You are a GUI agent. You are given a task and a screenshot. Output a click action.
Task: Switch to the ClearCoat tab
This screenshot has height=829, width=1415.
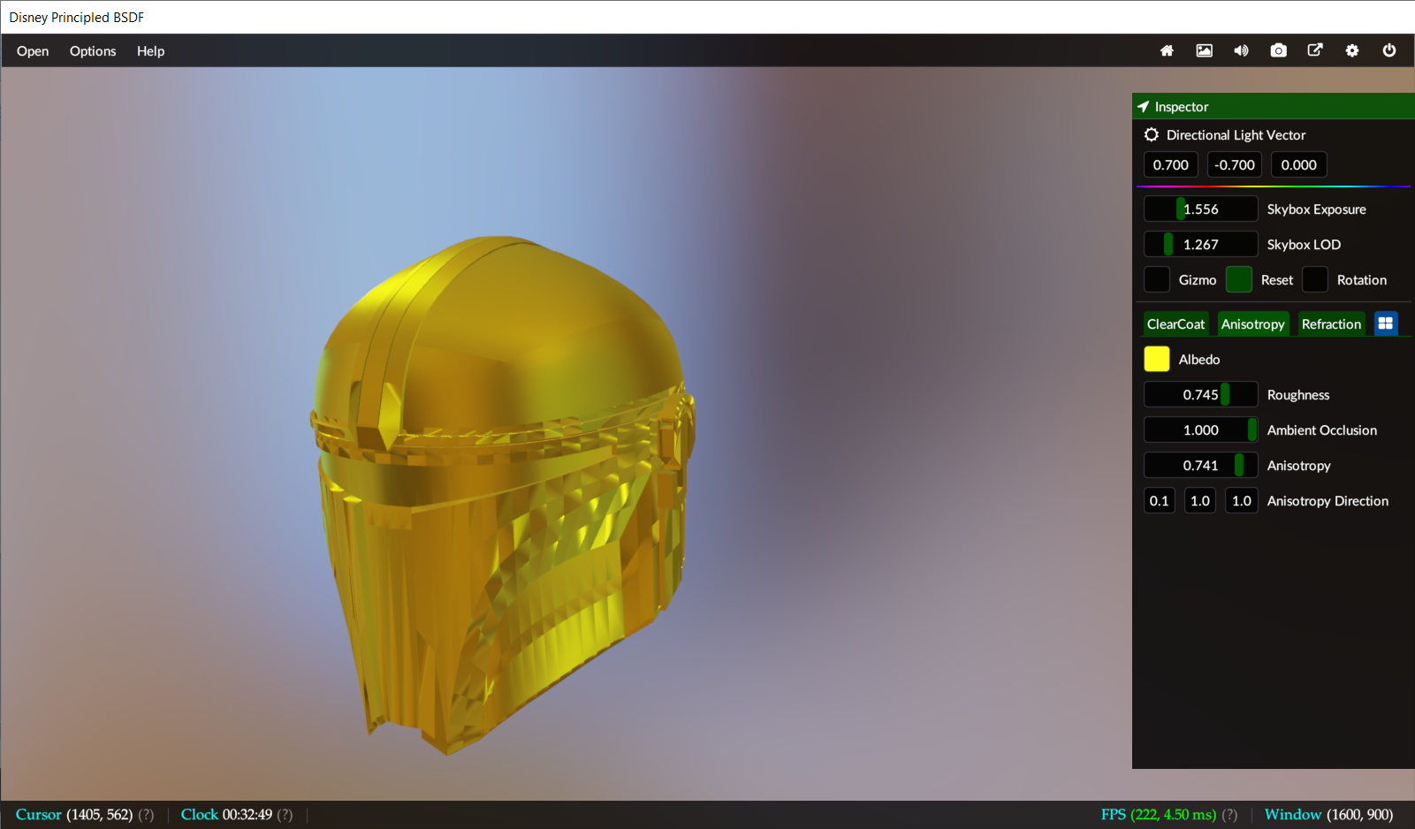1175,324
